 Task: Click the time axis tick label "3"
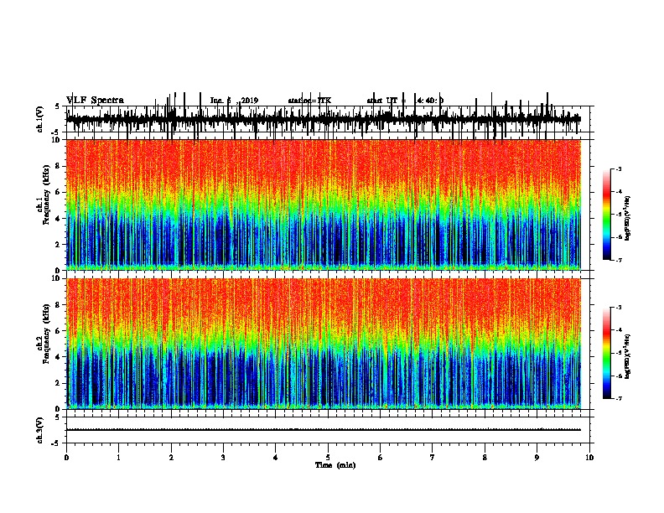click(x=223, y=458)
